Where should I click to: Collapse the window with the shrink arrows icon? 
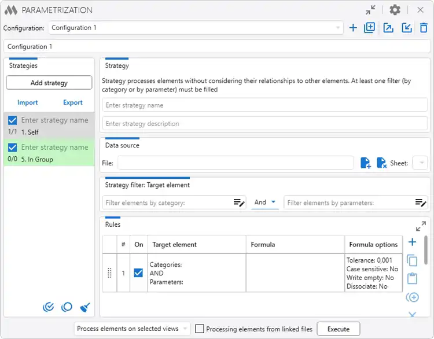[370, 10]
